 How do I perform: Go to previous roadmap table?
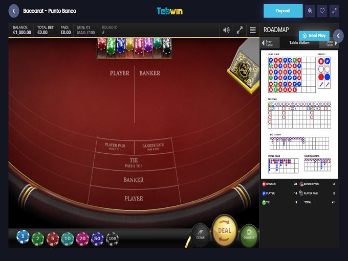267,43
